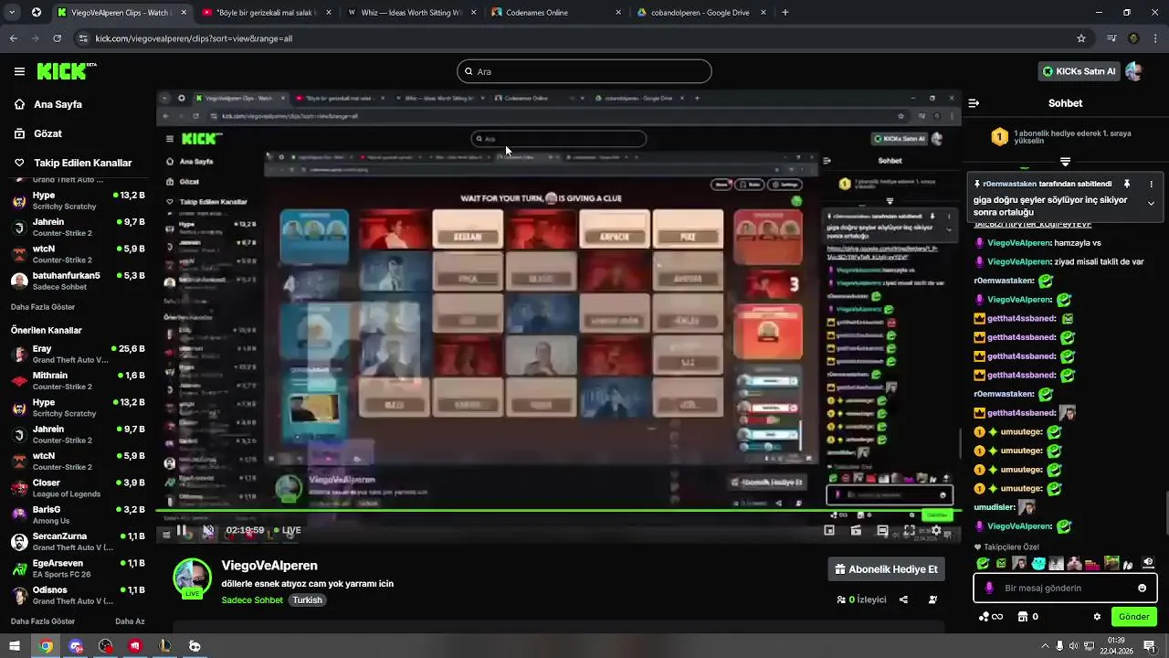This screenshot has height=658, width=1169.
Task: Open EgeArseven channel in sidebar
Action: click(x=78, y=568)
